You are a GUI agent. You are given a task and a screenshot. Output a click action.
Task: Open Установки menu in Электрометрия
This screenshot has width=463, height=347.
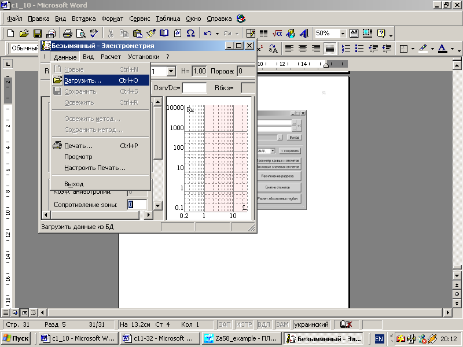pos(144,57)
